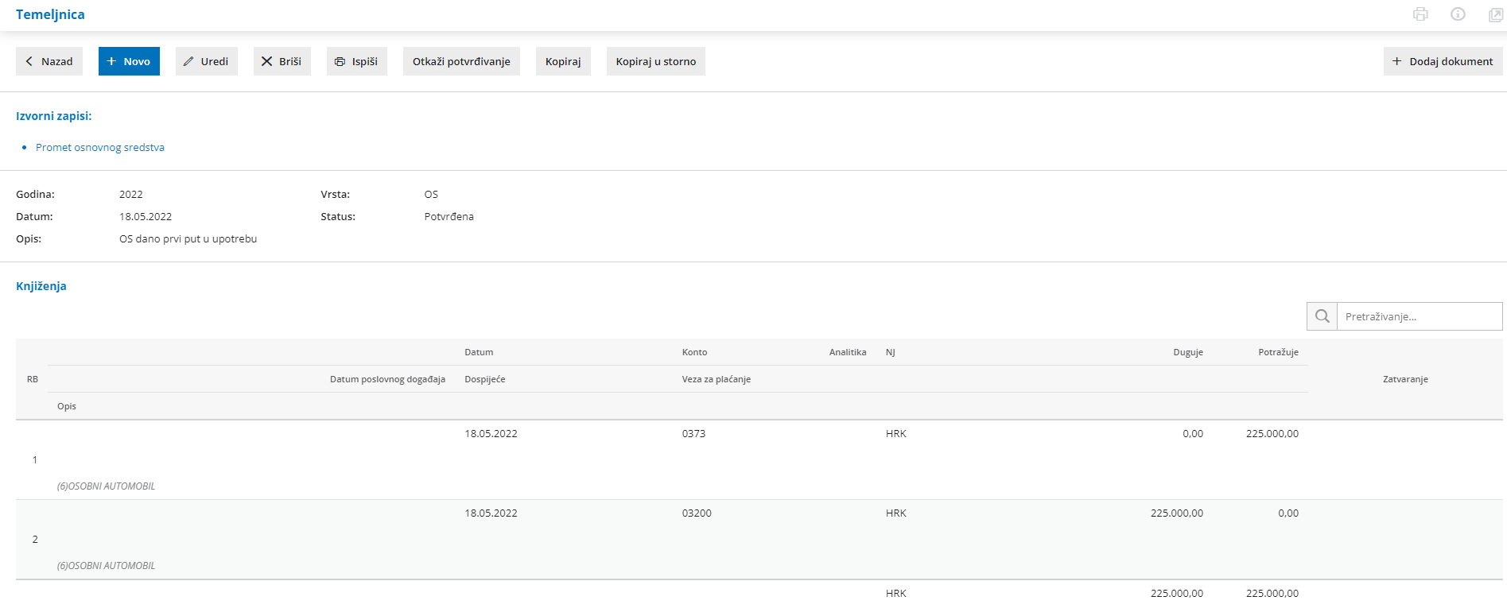Screen dimensions: 1507x612
Task: Click row 2 debit amount 225.000,00
Action: point(1177,513)
